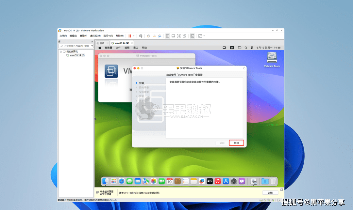The height and width of the screenshot is (210, 353).
Task: Select the macOS 14 (2) tab
Action: [122, 43]
